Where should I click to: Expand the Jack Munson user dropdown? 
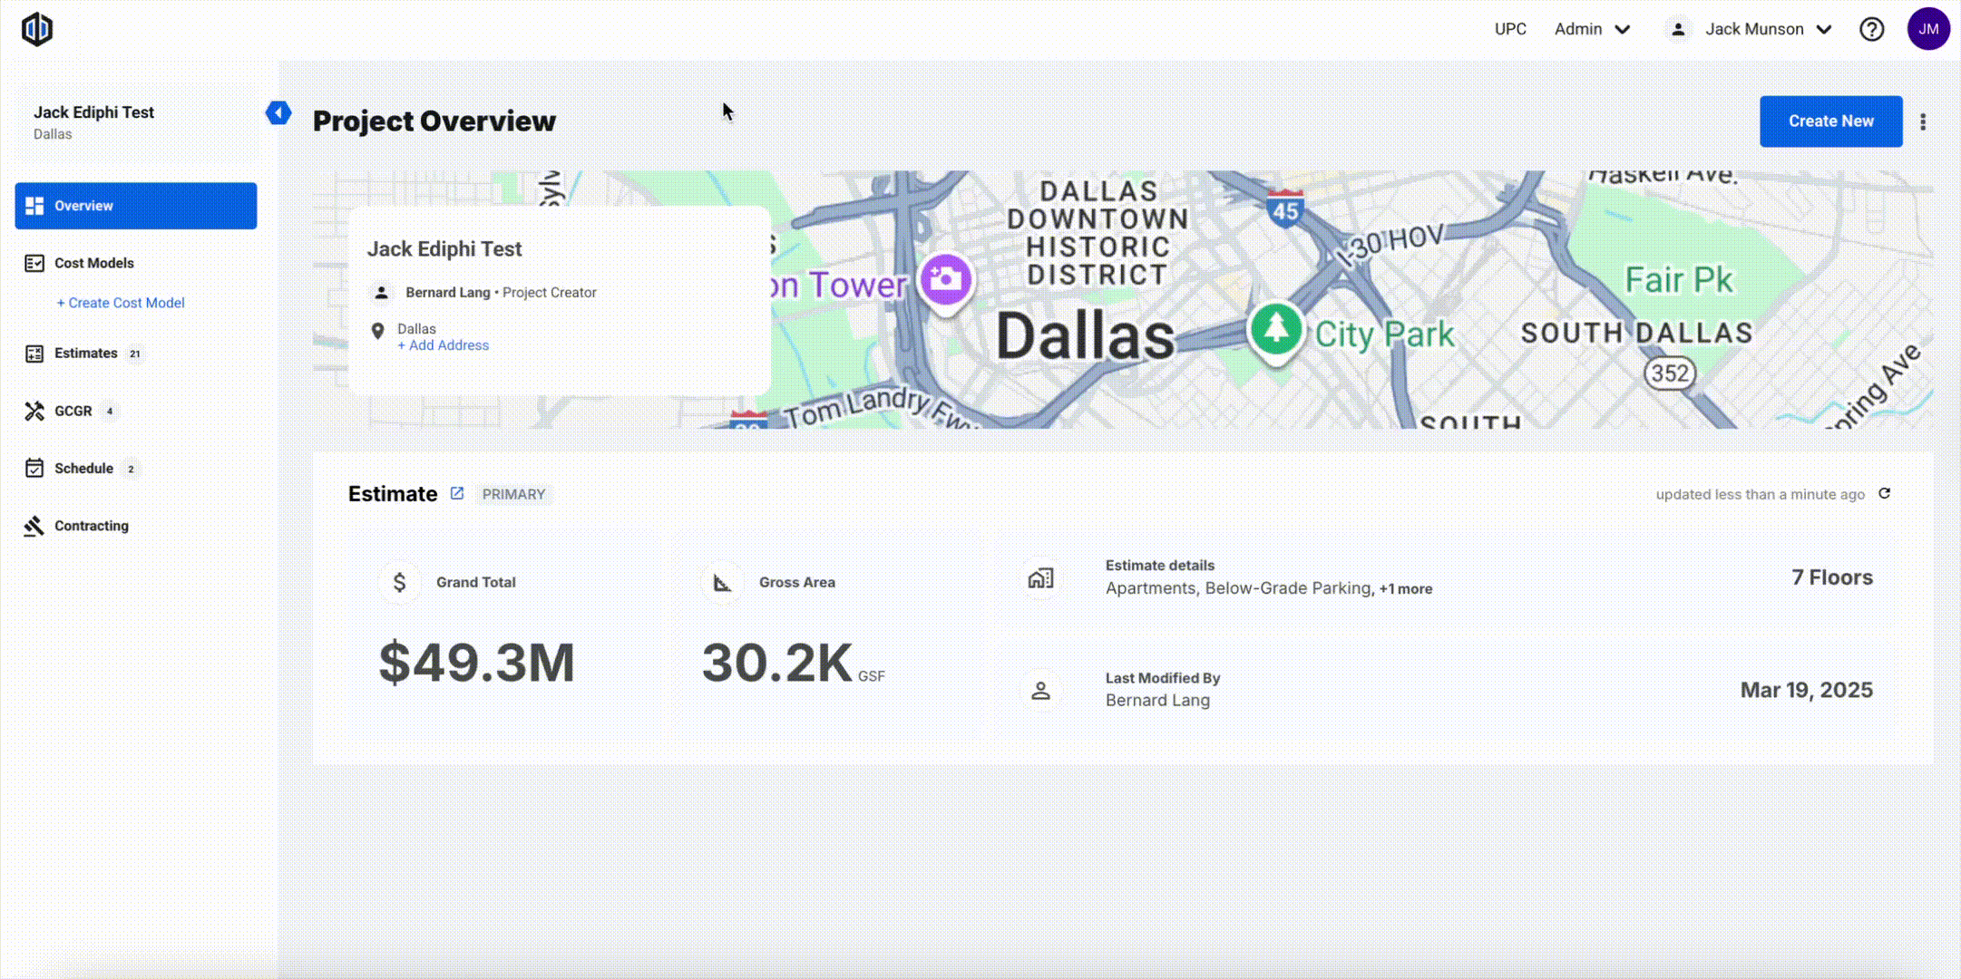pyautogui.click(x=1767, y=29)
